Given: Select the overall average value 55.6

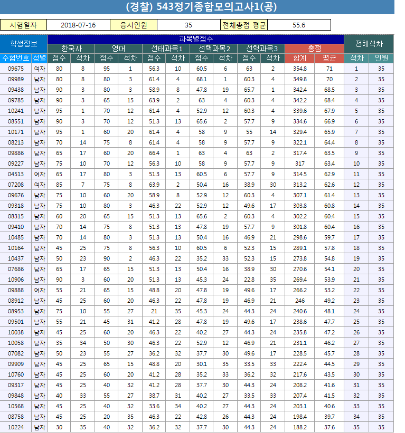Looking at the screenshot, I should pos(299,25).
